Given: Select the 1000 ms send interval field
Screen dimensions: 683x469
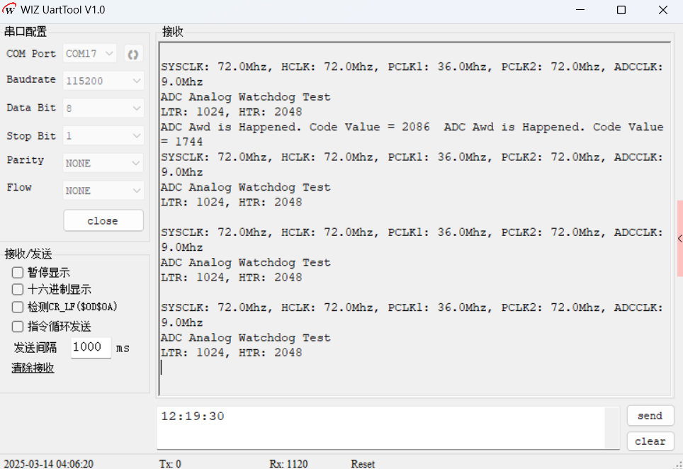Looking at the screenshot, I should click(x=90, y=348).
